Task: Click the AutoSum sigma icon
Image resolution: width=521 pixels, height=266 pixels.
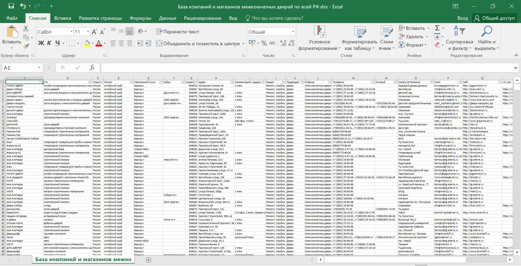Action: pyautogui.click(x=437, y=28)
